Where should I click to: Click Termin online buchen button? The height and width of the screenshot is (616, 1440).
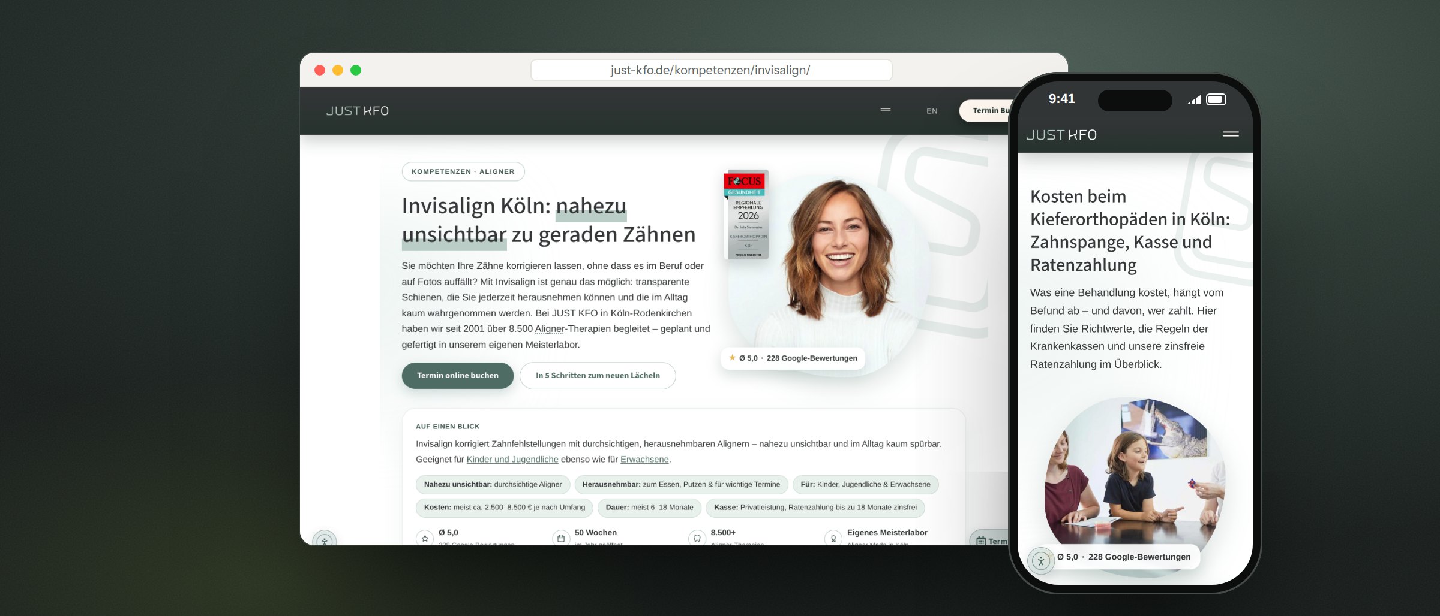pyautogui.click(x=458, y=376)
